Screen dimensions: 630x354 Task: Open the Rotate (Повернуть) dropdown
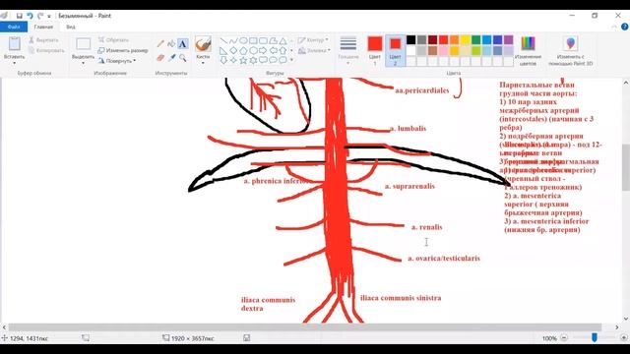(117, 61)
